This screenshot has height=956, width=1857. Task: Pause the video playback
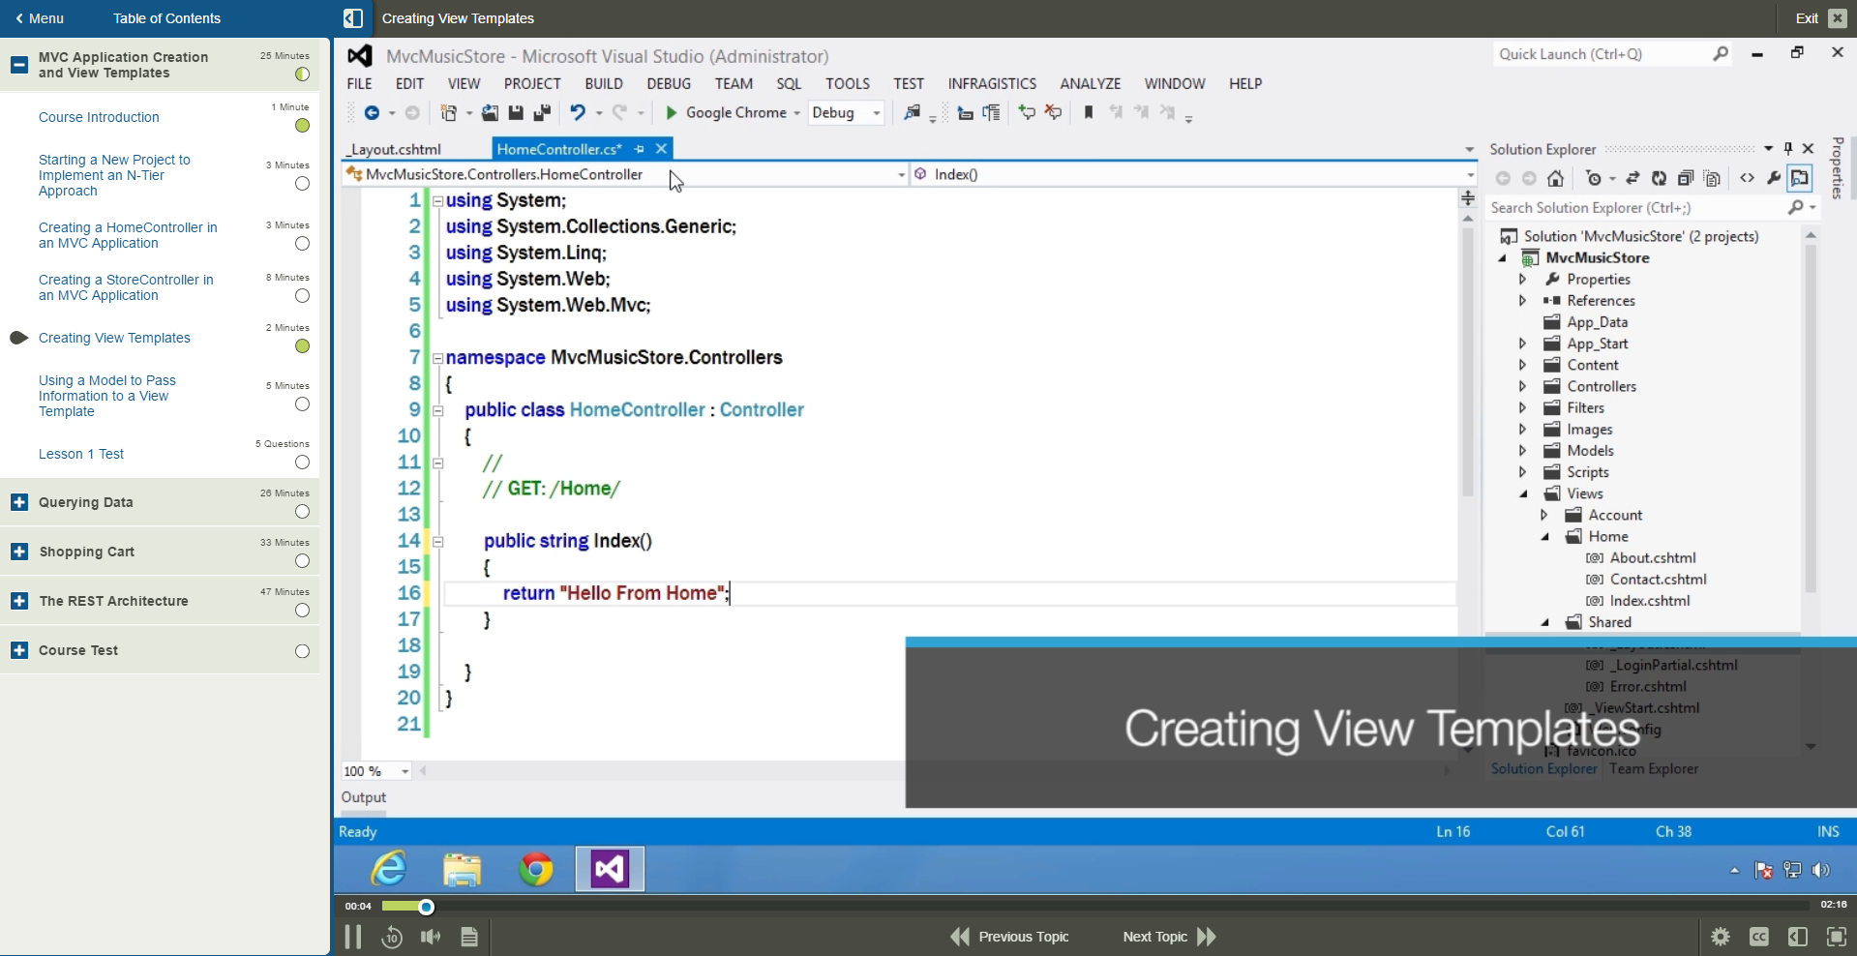point(353,936)
